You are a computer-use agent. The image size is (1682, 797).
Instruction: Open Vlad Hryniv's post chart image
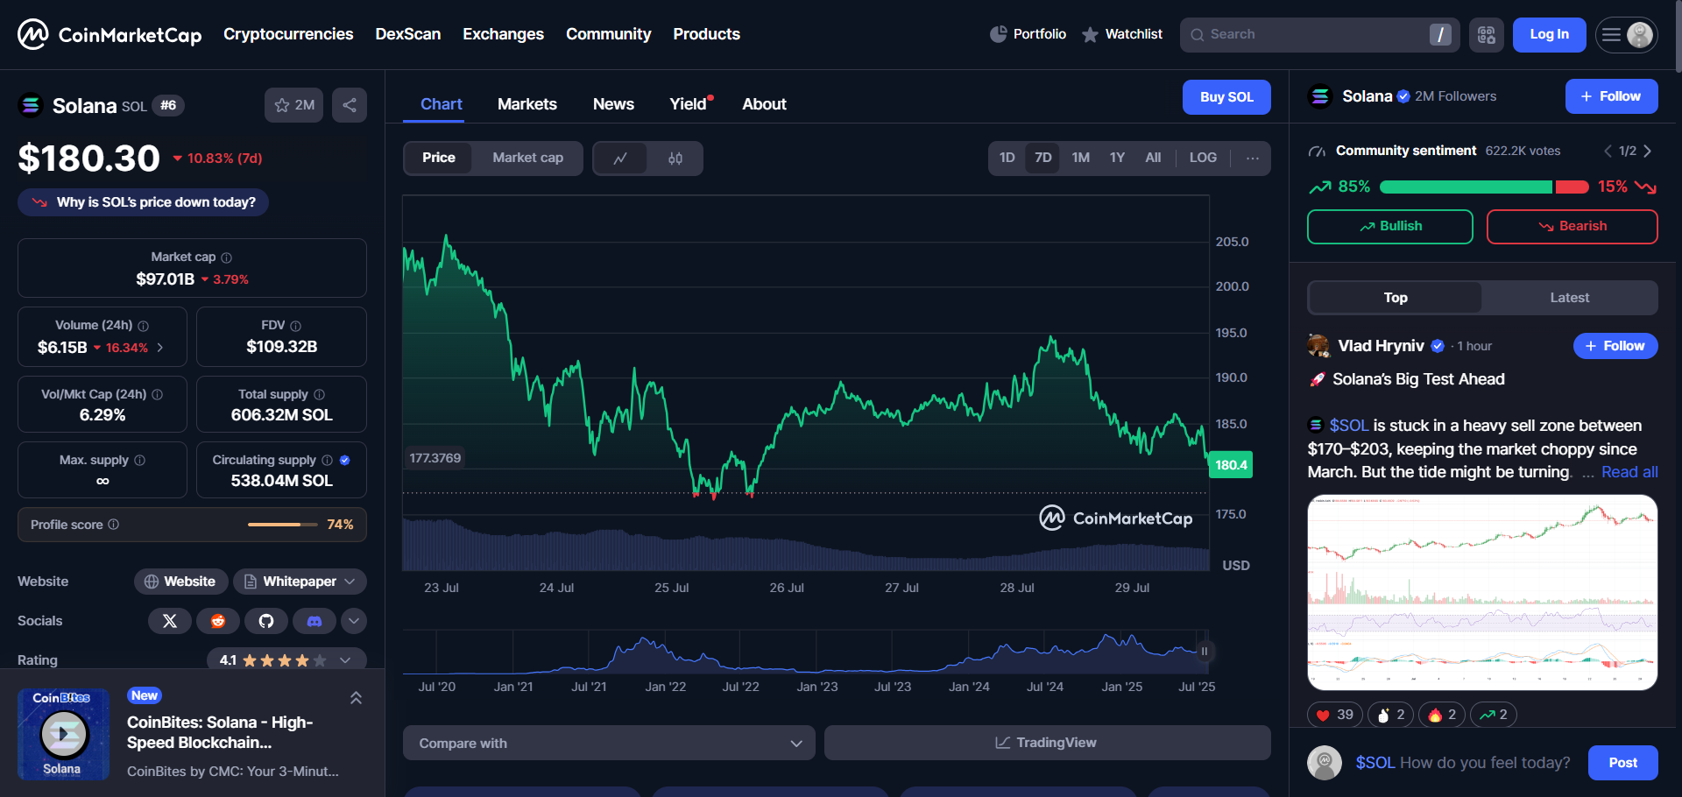tap(1482, 592)
